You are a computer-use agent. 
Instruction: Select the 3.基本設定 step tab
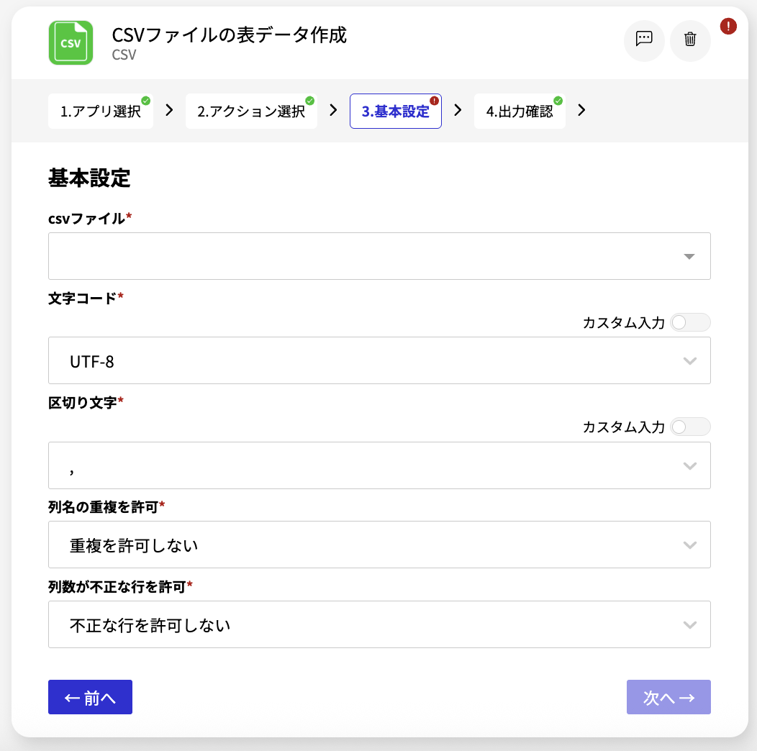(x=395, y=111)
